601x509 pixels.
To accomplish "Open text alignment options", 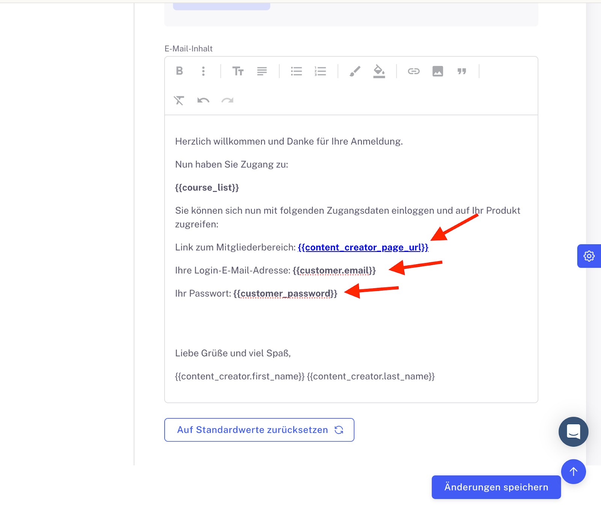I will pyautogui.click(x=262, y=71).
